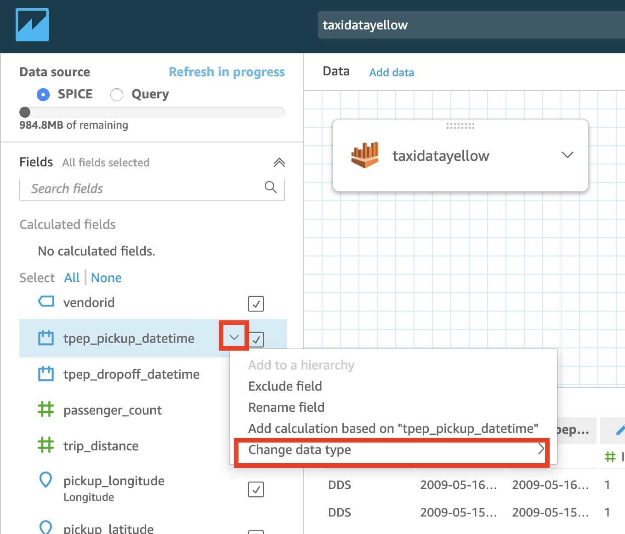Open the tpep_pickup_datetime field dropdown arrow
Screen dimensions: 625x534
[234, 337]
